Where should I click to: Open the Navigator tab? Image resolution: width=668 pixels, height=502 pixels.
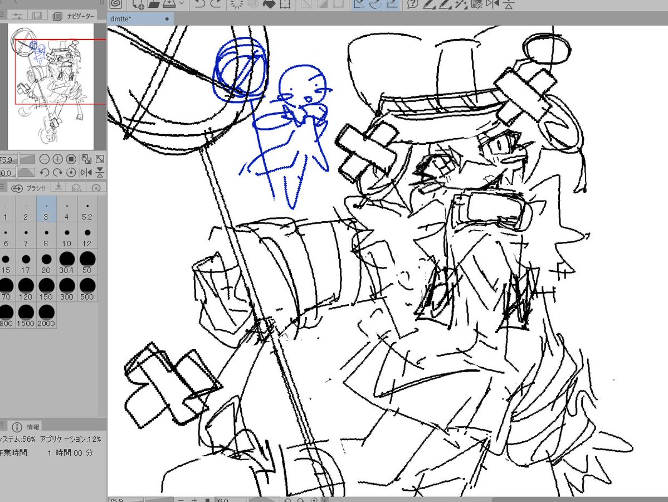74,16
